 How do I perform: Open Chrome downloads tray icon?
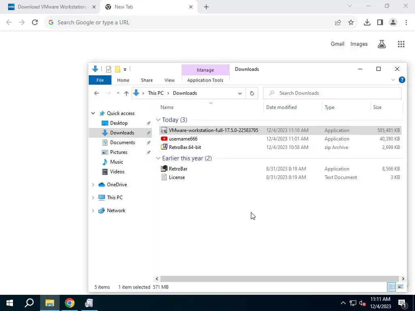click(x=367, y=23)
